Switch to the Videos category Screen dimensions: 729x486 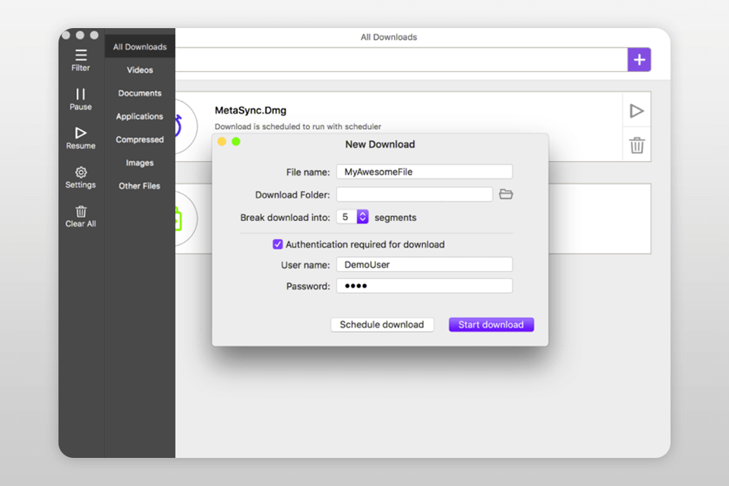[x=139, y=70]
